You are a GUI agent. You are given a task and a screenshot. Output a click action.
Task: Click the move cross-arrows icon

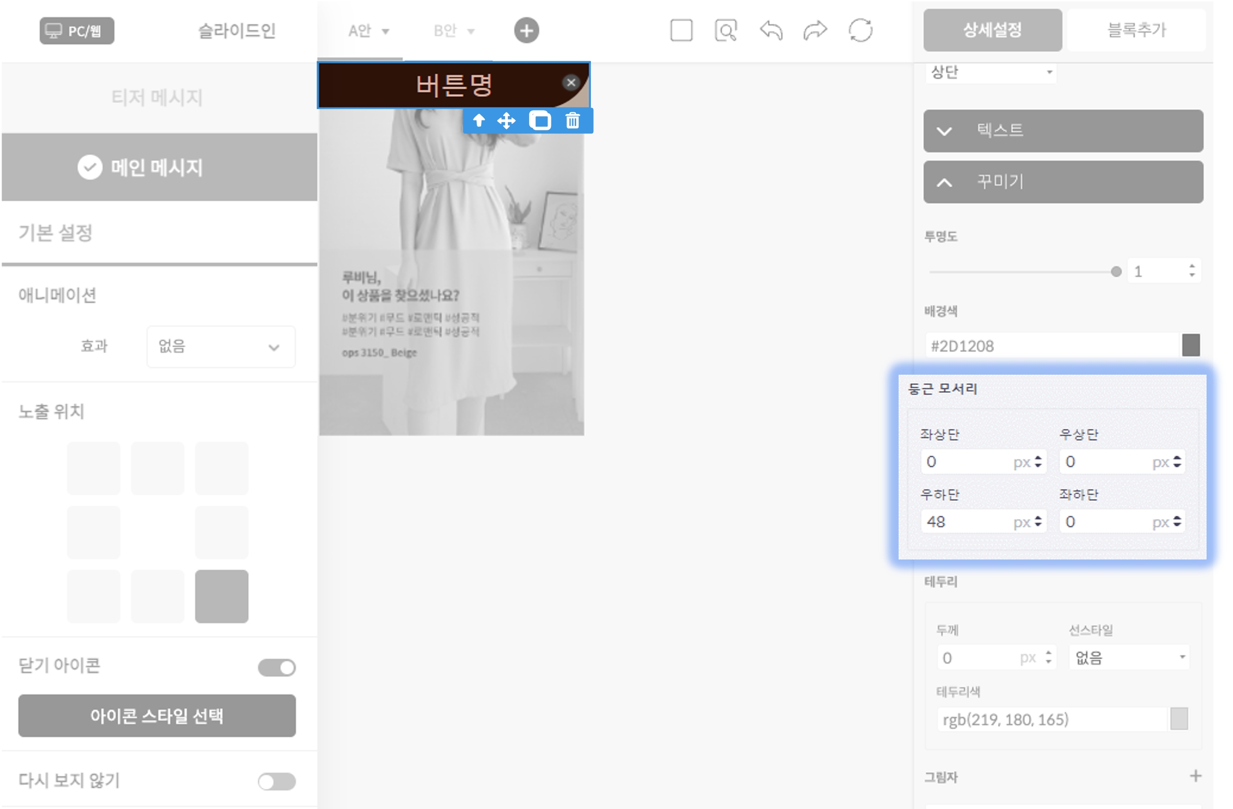pyautogui.click(x=506, y=121)
